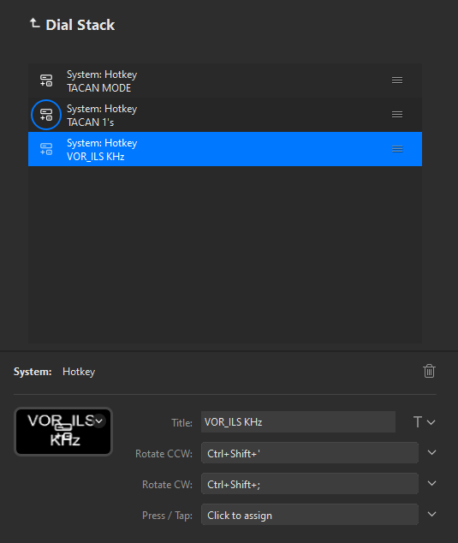This screenshot has width=458, height=543.
Task: Click the Title input field
Action: click(x=298, y=422)
